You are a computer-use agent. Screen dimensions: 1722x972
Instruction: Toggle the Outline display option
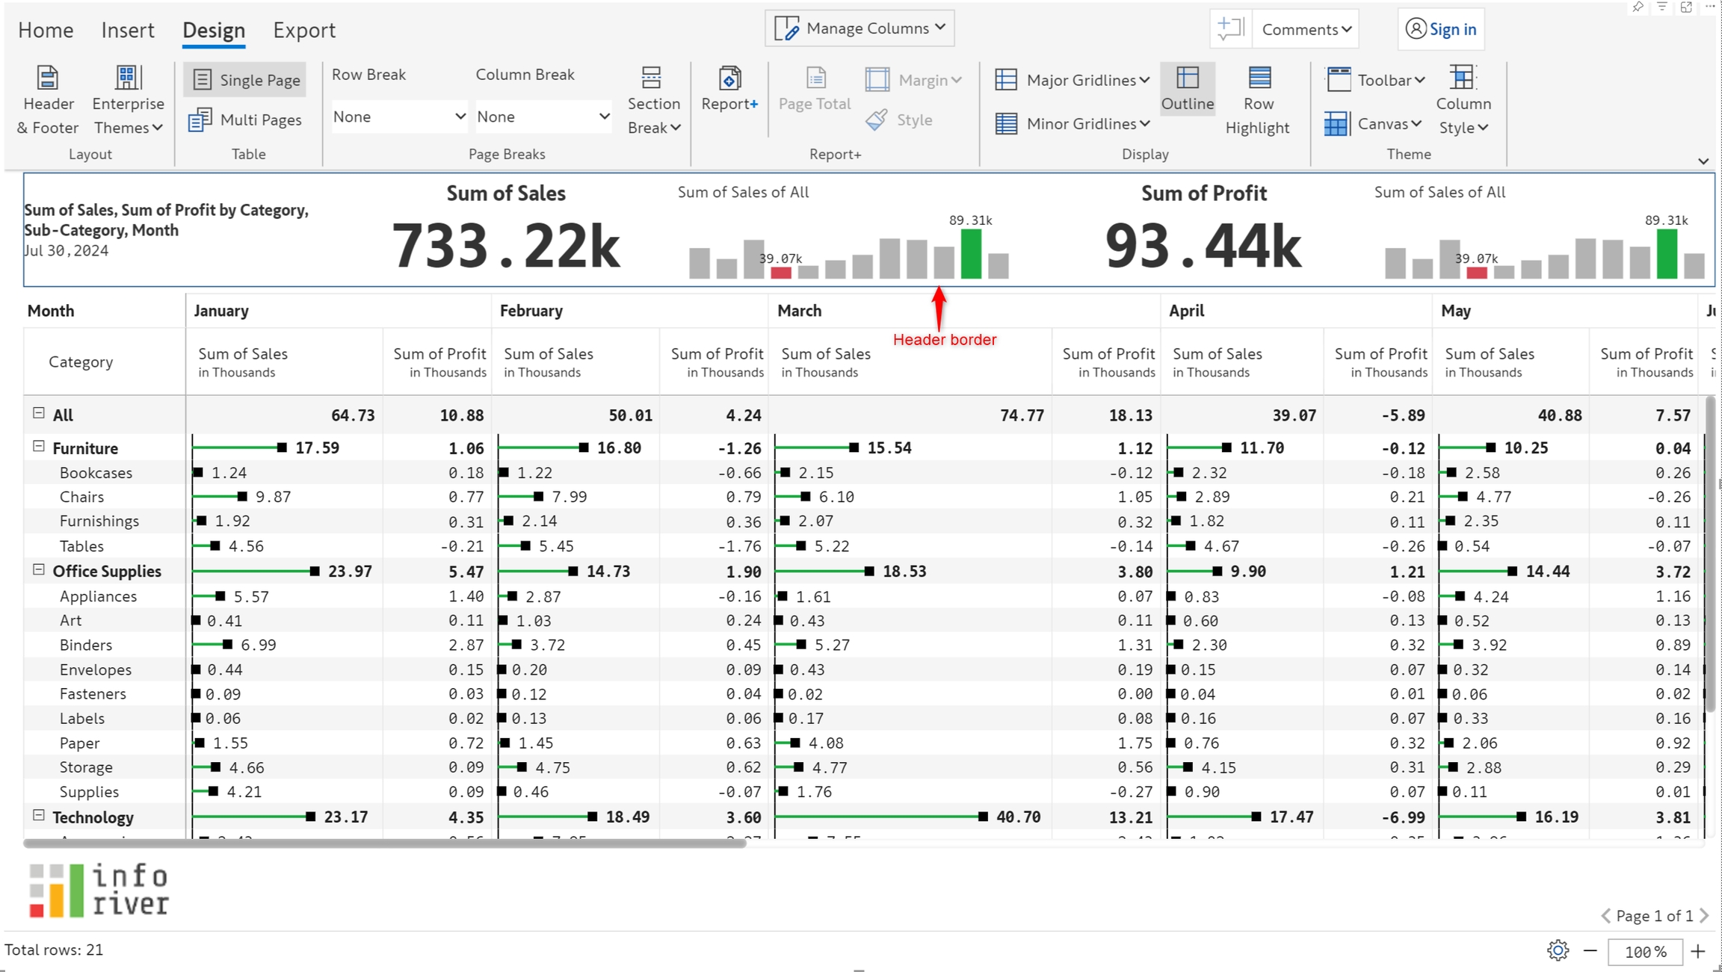[1187, 89]
